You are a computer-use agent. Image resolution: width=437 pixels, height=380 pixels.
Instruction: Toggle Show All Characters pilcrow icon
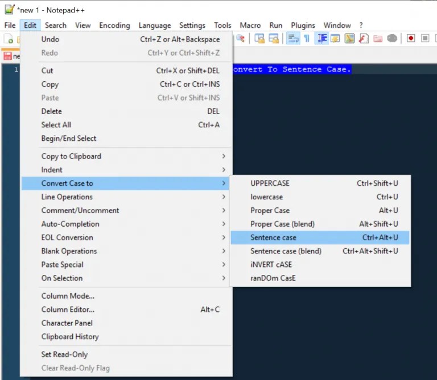click(307, 39)
